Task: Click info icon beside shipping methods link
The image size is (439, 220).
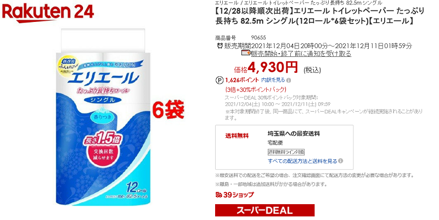Action: (x=340, y=161)
